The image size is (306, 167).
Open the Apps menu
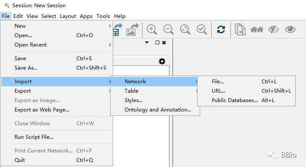[86, 16]
